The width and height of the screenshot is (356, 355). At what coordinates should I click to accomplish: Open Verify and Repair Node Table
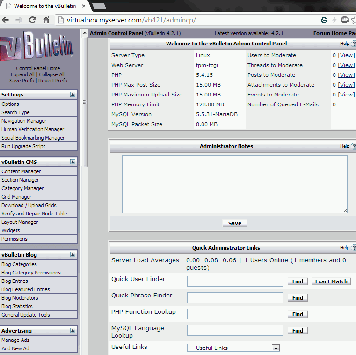coord(38,214)
